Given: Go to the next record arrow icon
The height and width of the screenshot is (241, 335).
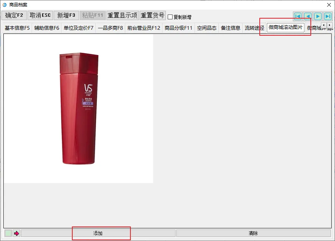Looking at the screenshot, I should [318, 16].
